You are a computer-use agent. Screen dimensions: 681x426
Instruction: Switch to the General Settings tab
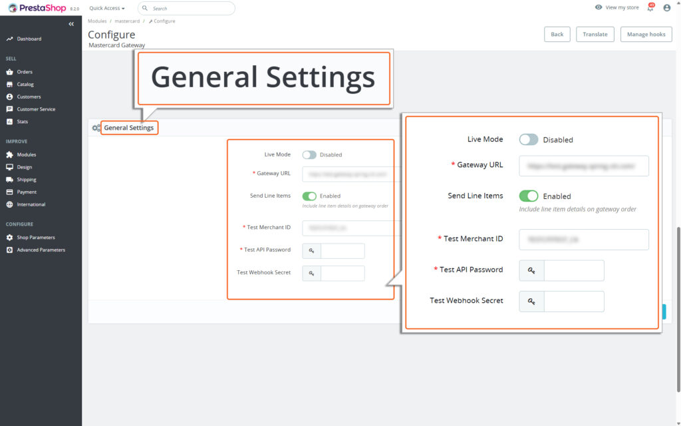click(129, 127)
